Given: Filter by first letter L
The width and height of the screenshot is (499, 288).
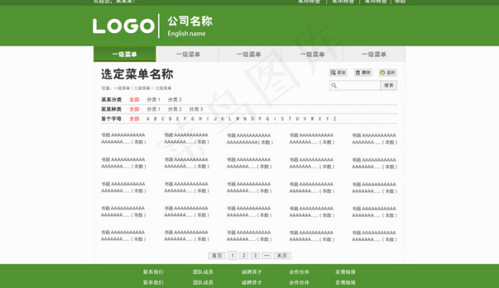Looking at the screenshot, I should click(230, 119).
